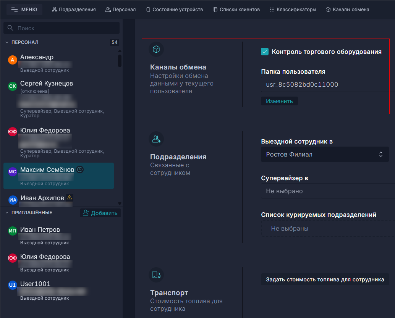Screen dimensions: 395x318
Task: Click the МС avatar icon
Action: pos(12,172)
